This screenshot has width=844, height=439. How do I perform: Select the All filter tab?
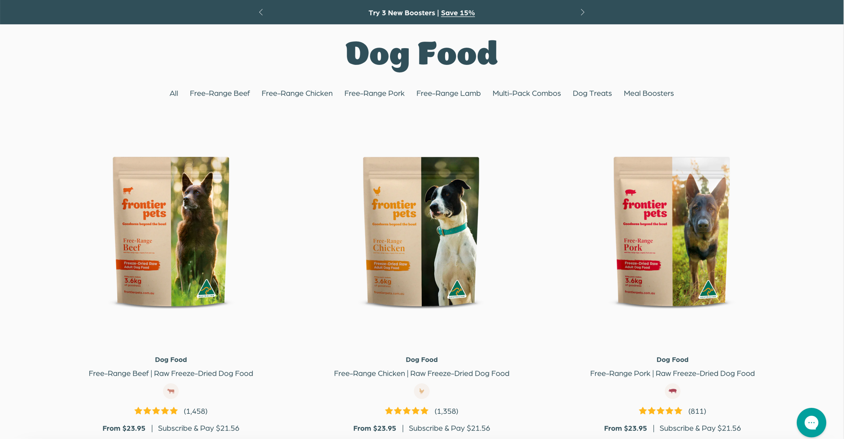point(174,93)
